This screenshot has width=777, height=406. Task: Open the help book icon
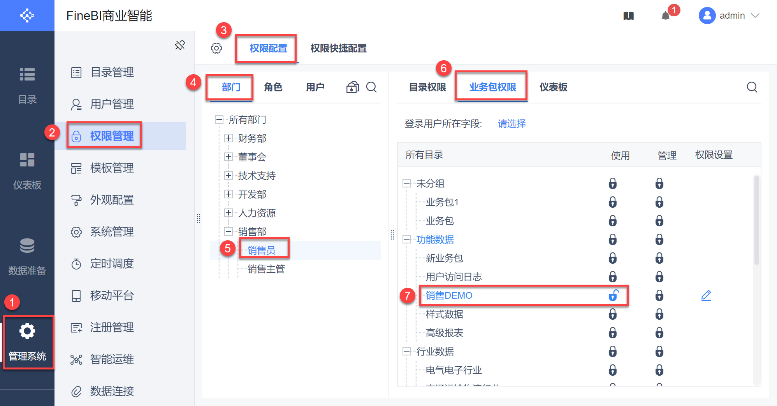(629, 16)
